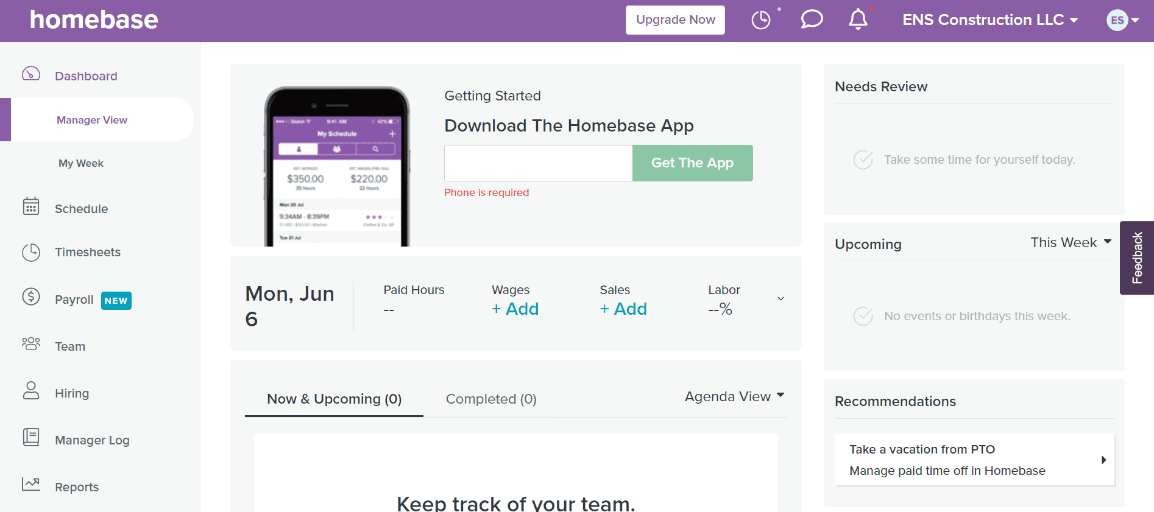
Task: Click the homebase logo
Action: pos(94,19)
